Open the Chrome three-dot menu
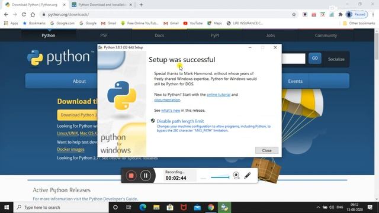This screenshot has width=379, height=213. 373,14
